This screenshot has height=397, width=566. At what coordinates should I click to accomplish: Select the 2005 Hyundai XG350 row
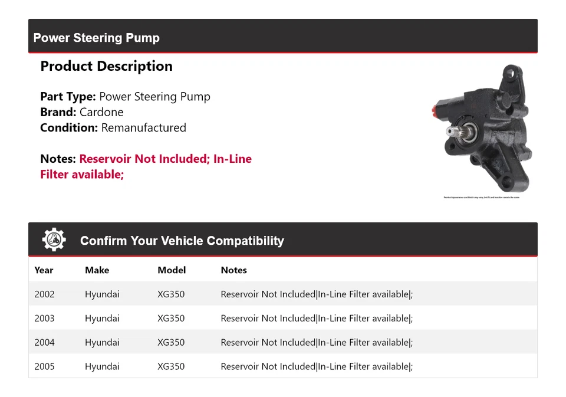point(282,366)
